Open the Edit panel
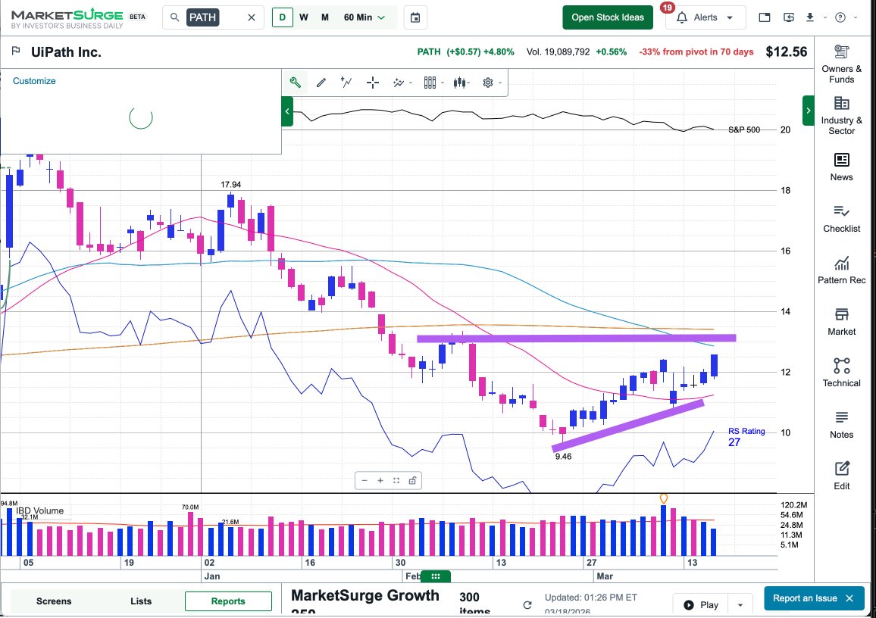The height and width of the screenshot is (618, 876). pyautogui.click(x=841, y=476)
